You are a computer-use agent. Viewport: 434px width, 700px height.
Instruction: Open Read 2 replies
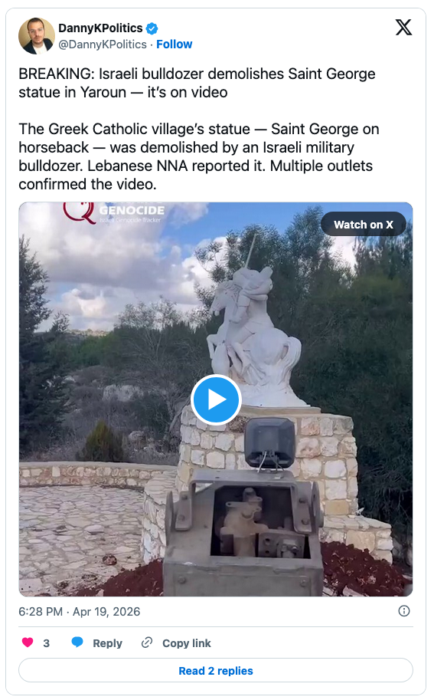216,670
